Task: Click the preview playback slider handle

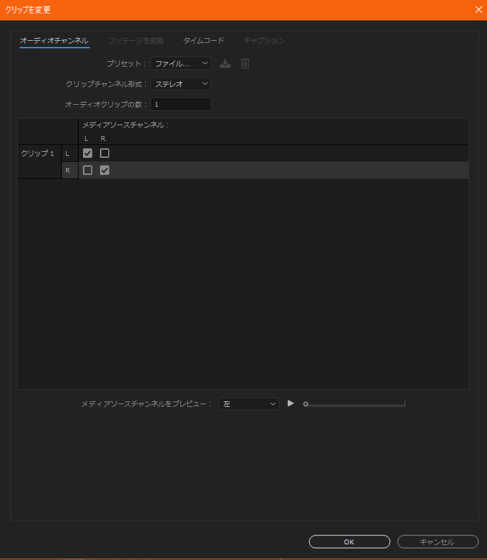Action: (305, 404)
